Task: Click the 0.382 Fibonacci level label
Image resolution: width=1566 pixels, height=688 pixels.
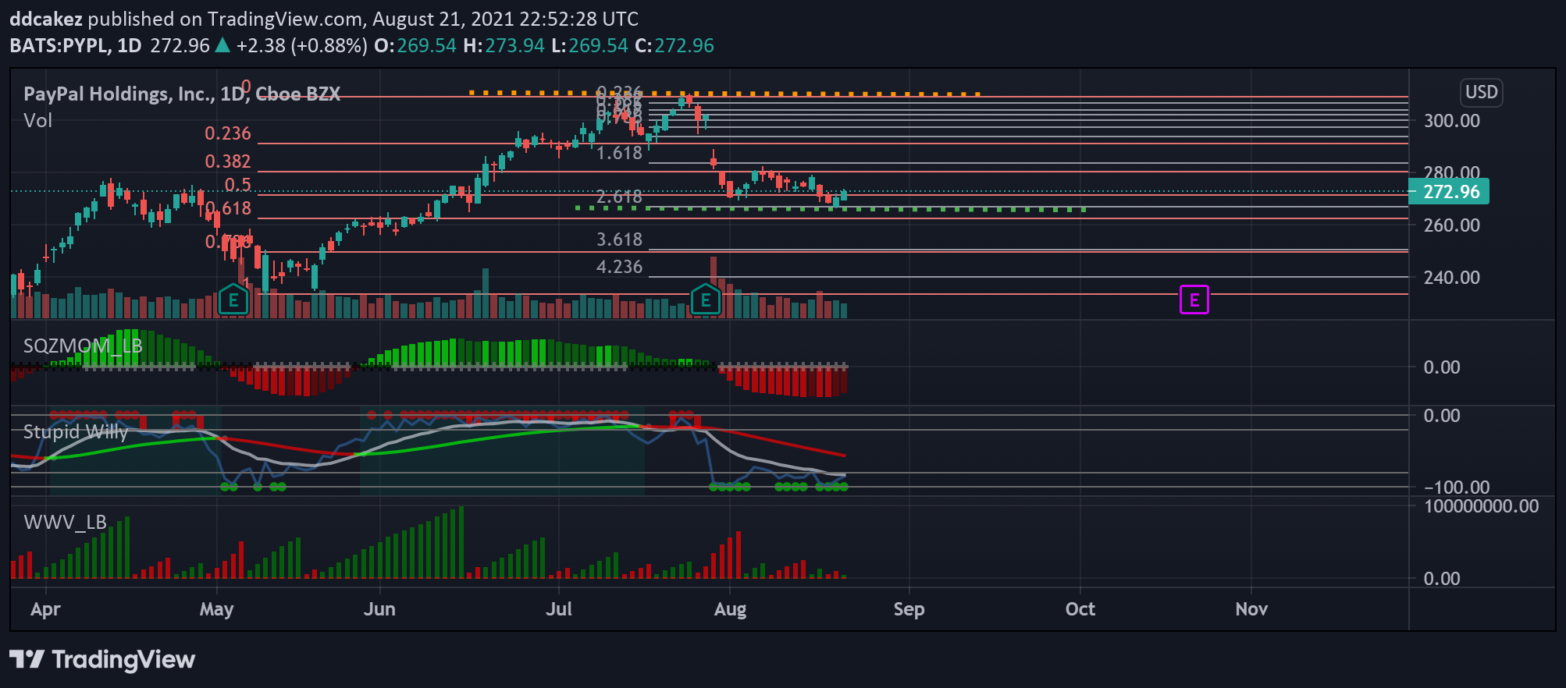Action: (228, 161)
